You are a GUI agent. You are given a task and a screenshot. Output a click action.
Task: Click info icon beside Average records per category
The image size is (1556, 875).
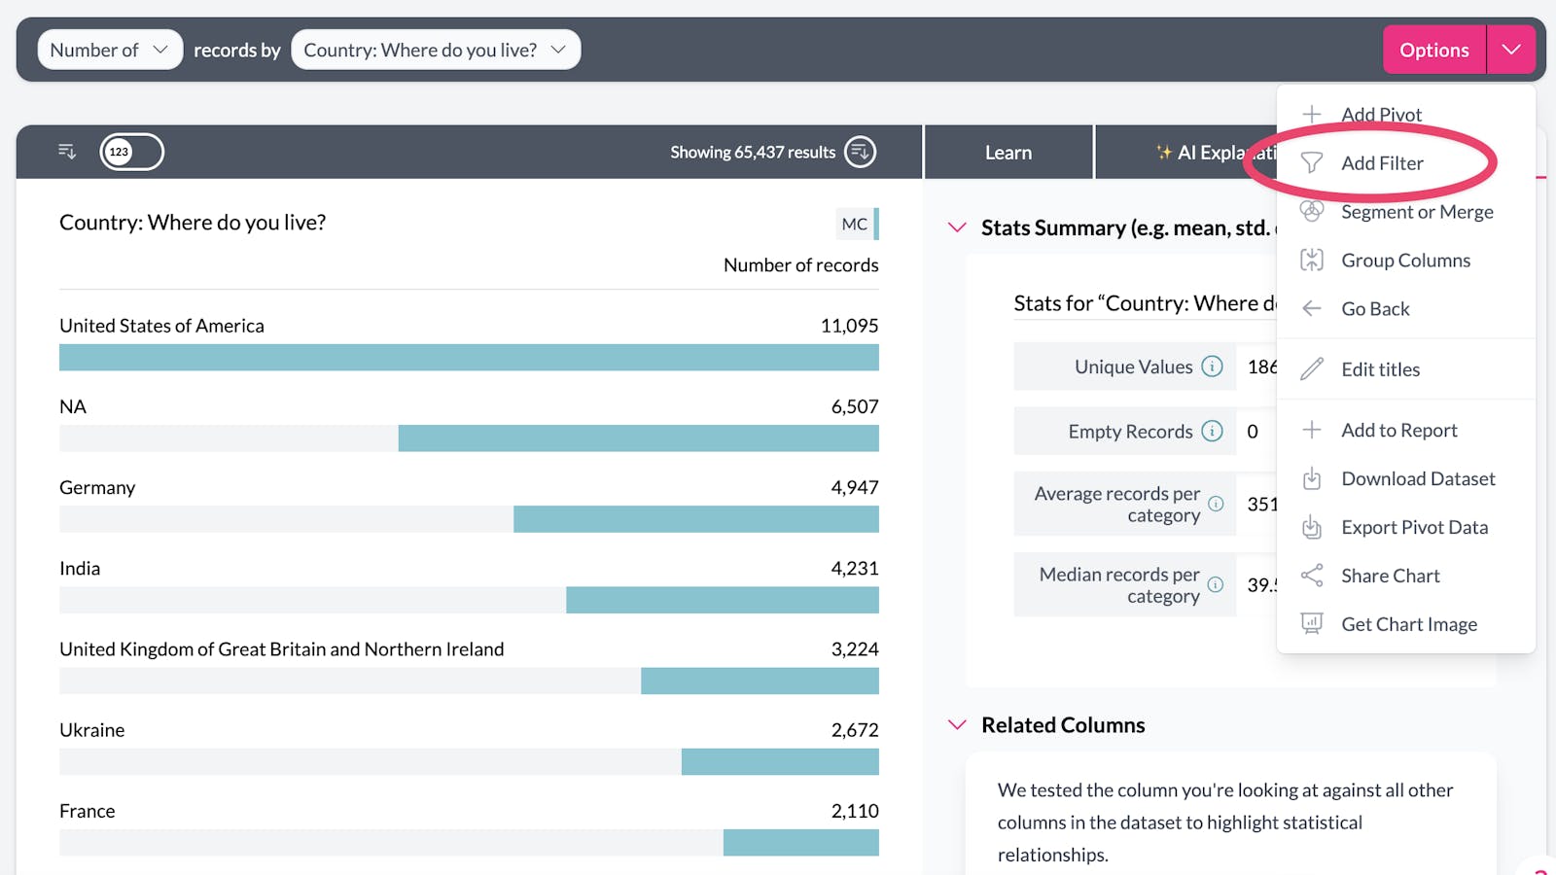click(1216, 504)
